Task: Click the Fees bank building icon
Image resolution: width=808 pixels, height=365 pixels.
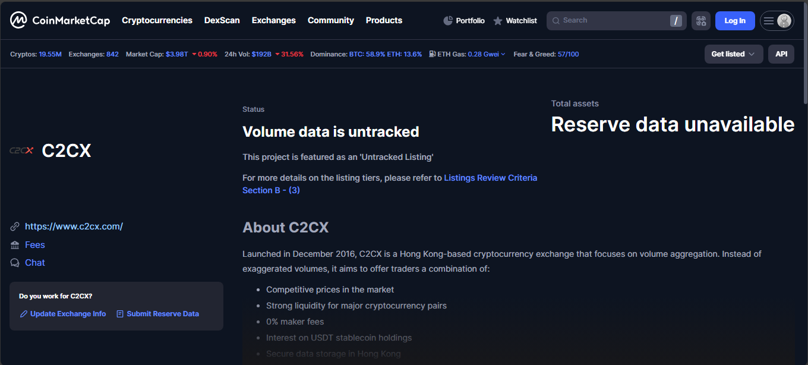Action: pyautogui.click(x=15, y=245)
